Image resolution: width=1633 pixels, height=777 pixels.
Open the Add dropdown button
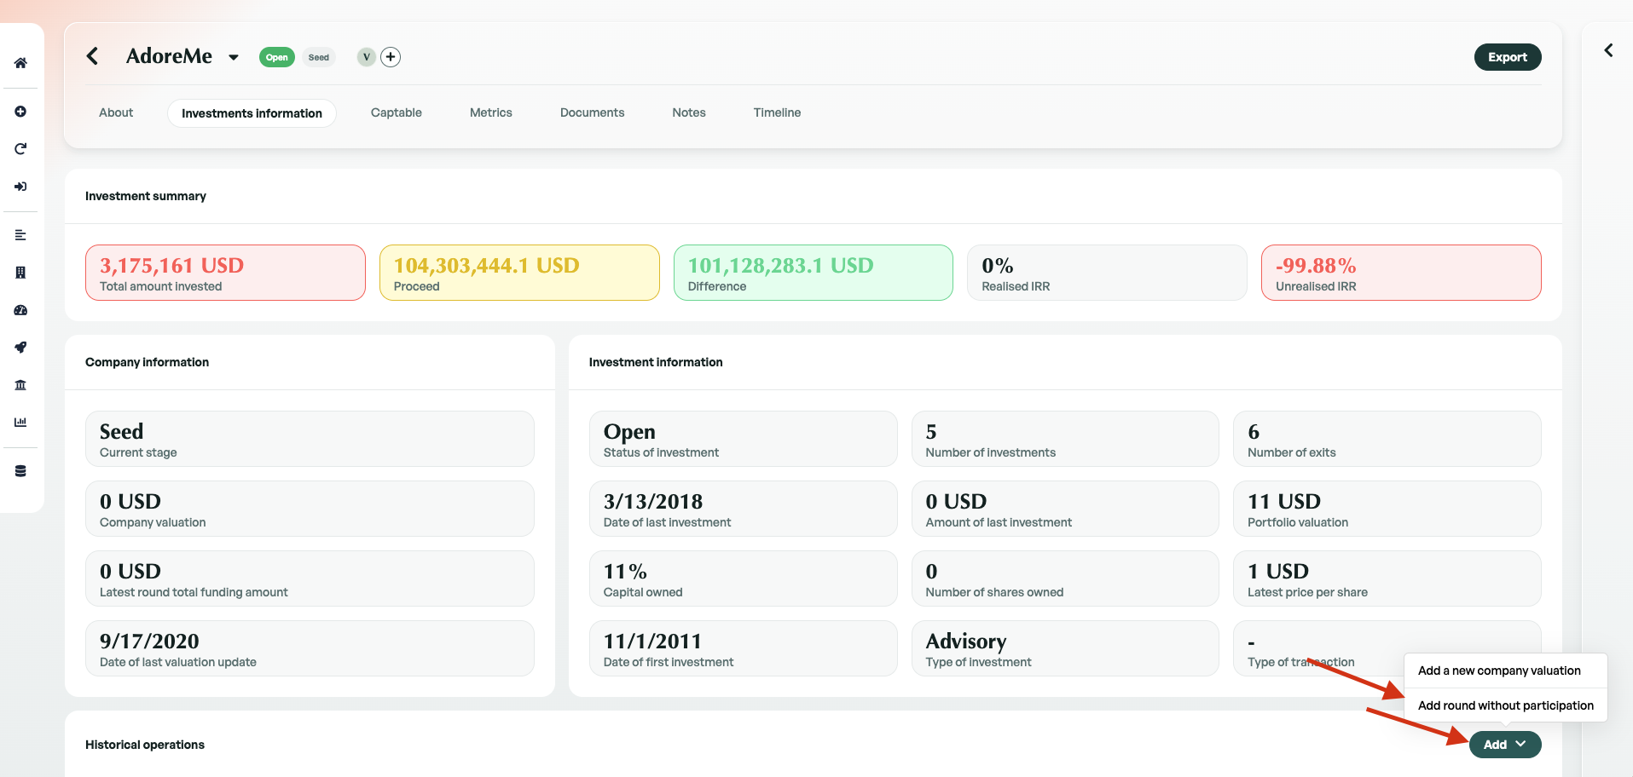(x=1505, y=745)
